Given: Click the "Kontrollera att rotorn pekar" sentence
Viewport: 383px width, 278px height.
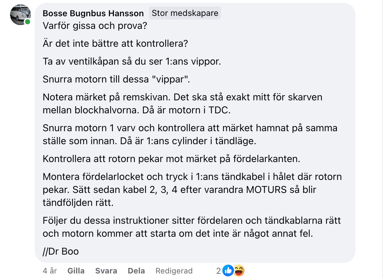Looking at the screenshot, I should (172, 159).
